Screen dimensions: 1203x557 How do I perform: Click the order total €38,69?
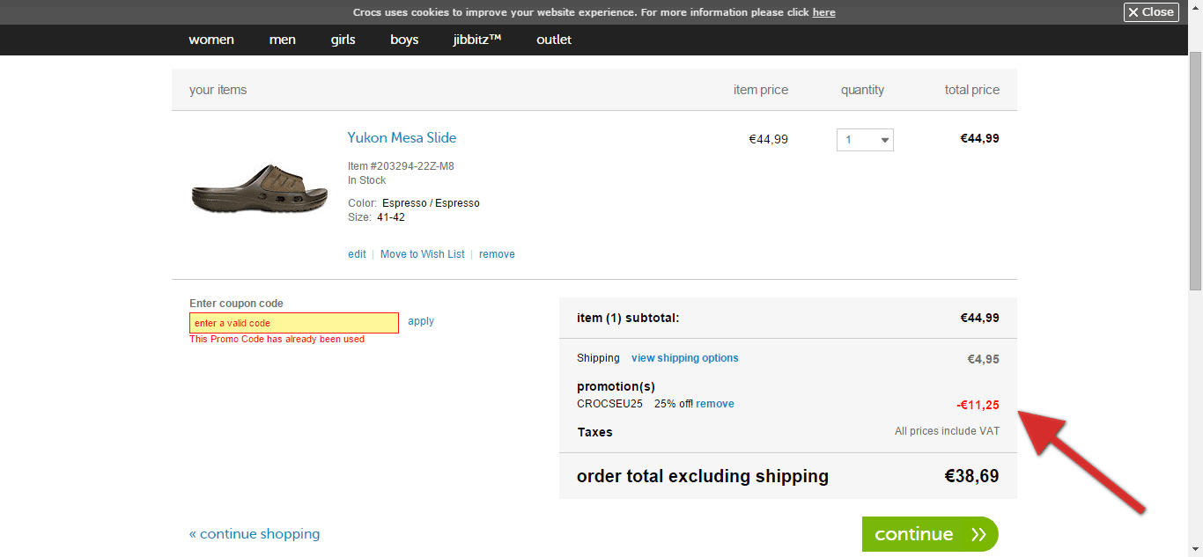pos(972,476)
